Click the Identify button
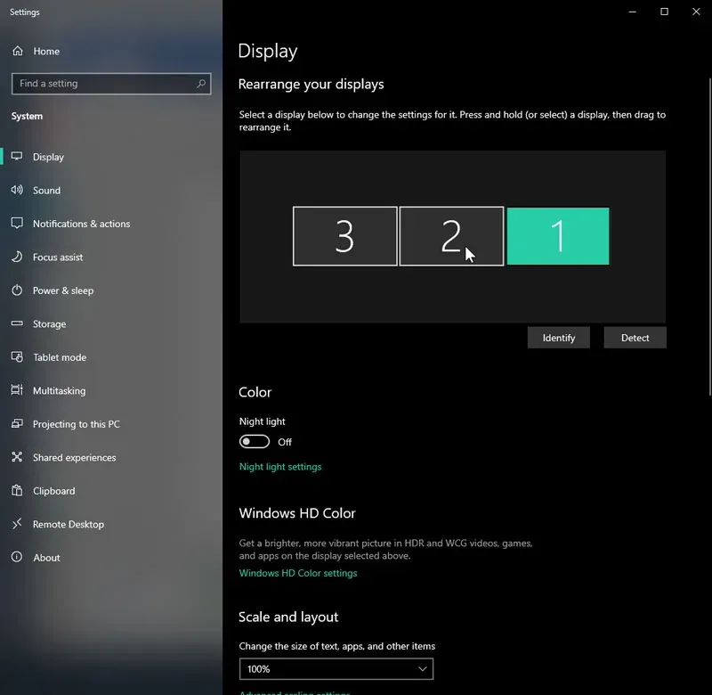Image resolution: width=712 pixels, height=695 pixels. 559,338
